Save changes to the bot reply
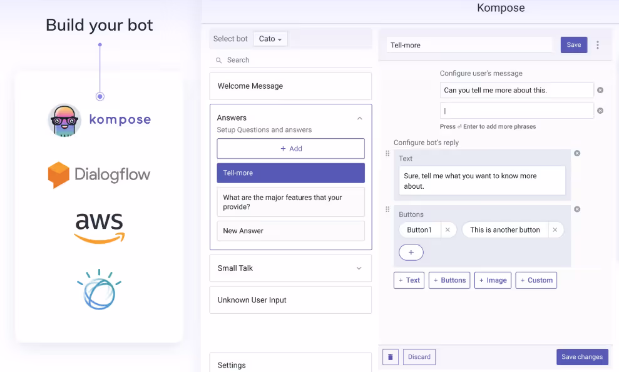The width and height of the screenshot is (619, 372). 582,356
